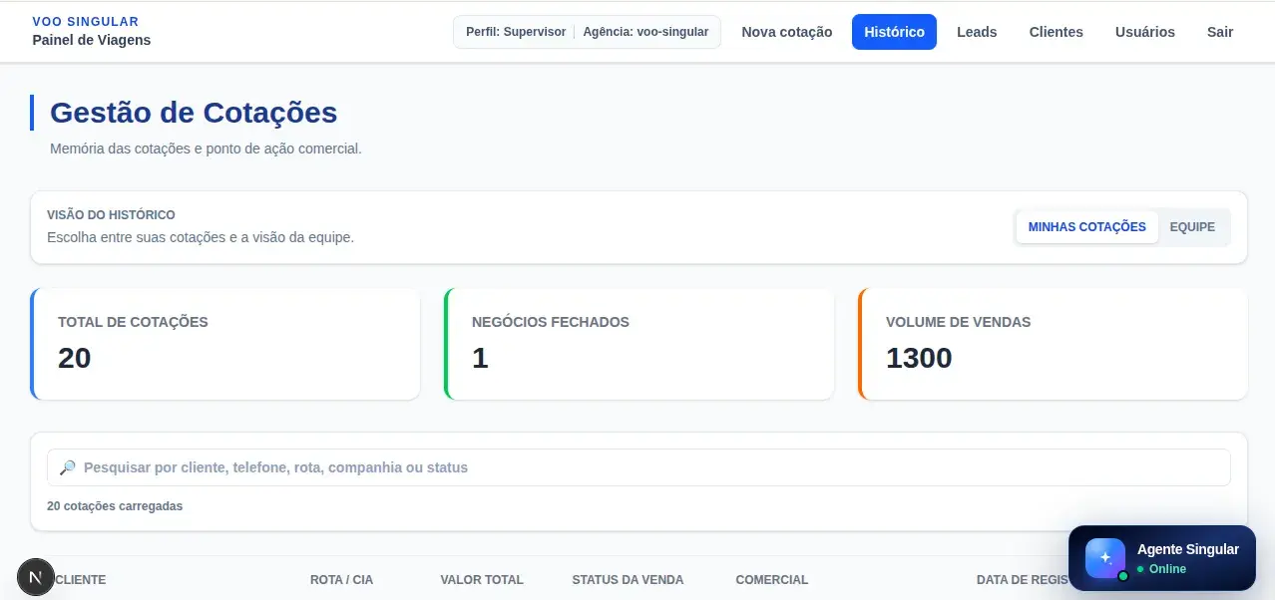
Task: Click the Visão do Histórico label
Action: coord(111,215)
